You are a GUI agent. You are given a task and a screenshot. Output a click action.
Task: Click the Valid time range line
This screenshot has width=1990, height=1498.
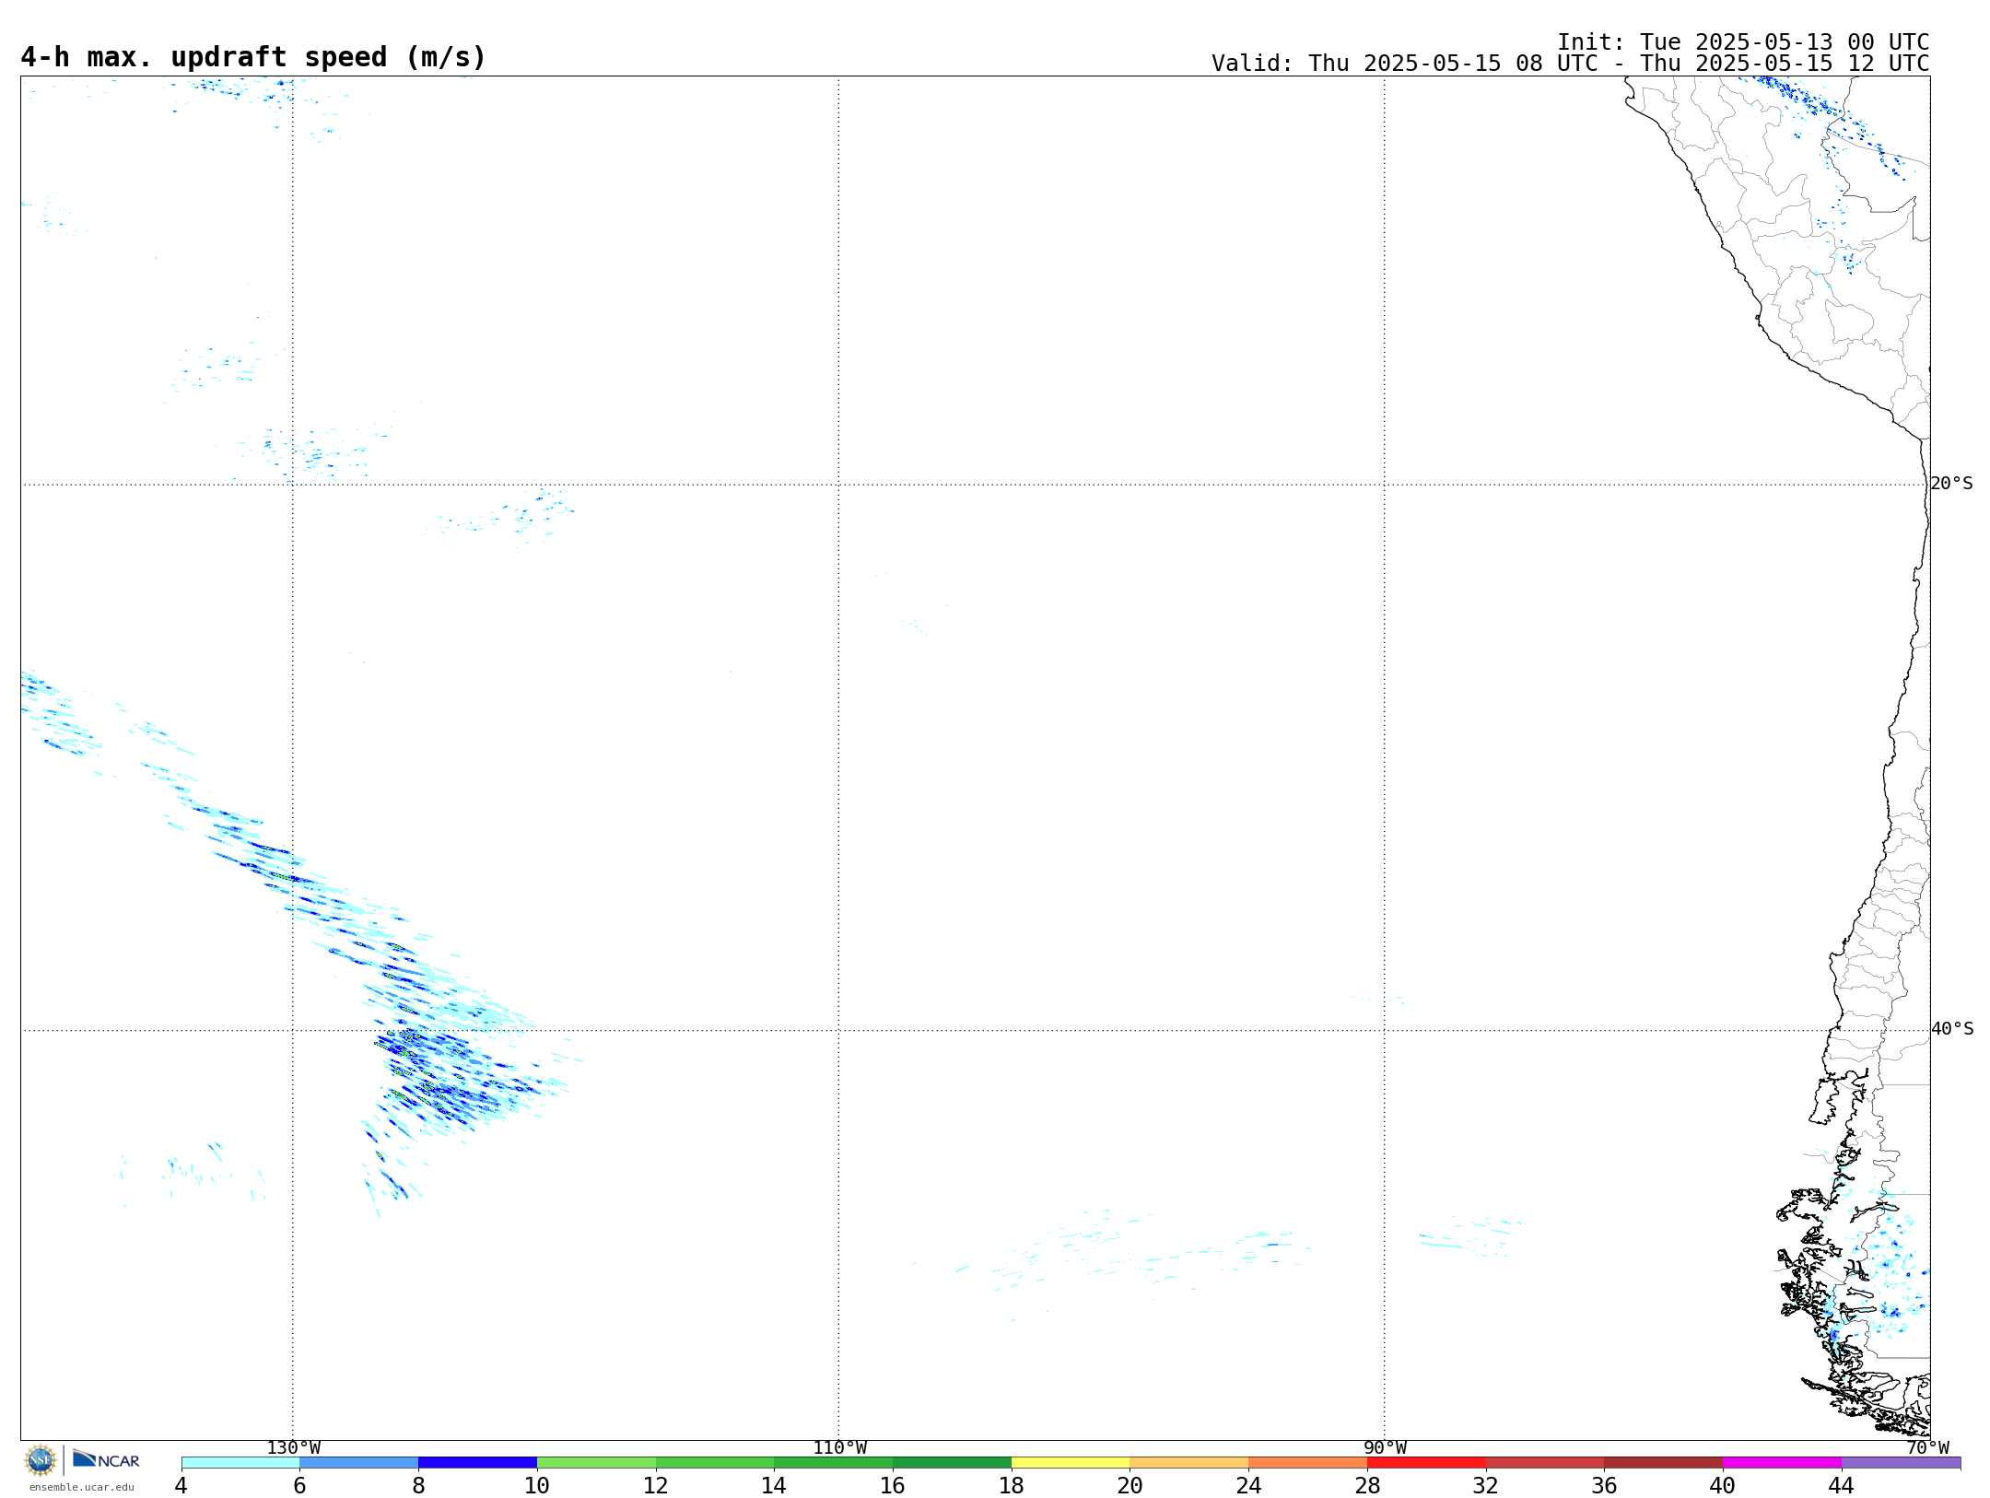pos(1570,64)
